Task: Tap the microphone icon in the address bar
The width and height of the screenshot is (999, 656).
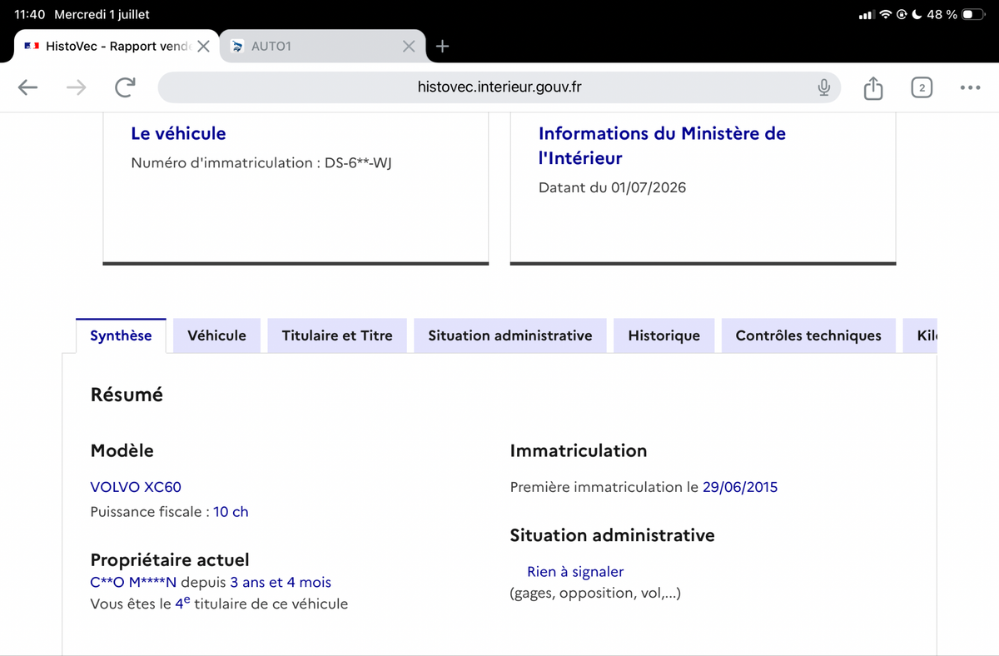Action: pos(823,87)
